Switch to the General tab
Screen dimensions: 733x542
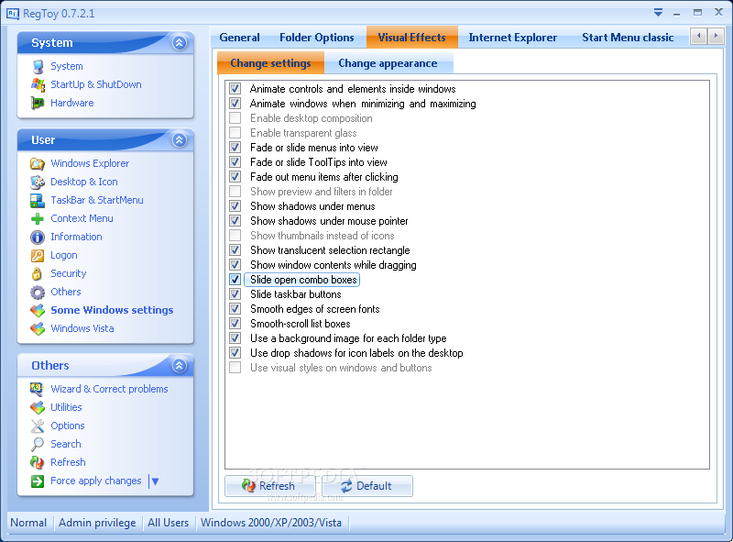point(239,38)
